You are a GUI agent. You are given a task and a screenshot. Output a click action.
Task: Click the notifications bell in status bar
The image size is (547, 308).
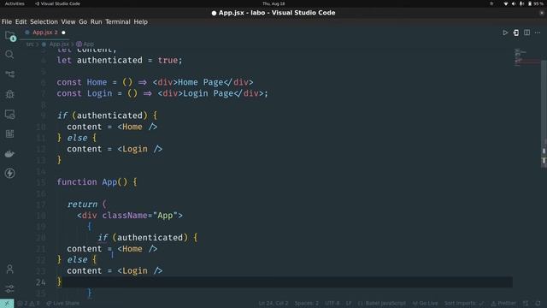(x=538, y=304)
